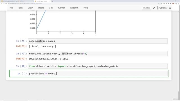Click the 0.960 y-axis tick label
Image resolution: width=180 pixels, height=101 pixels.
pos(33,28)
